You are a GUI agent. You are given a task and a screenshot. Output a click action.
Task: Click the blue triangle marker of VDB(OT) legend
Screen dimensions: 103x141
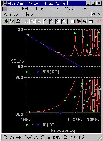tap(38, 72)
